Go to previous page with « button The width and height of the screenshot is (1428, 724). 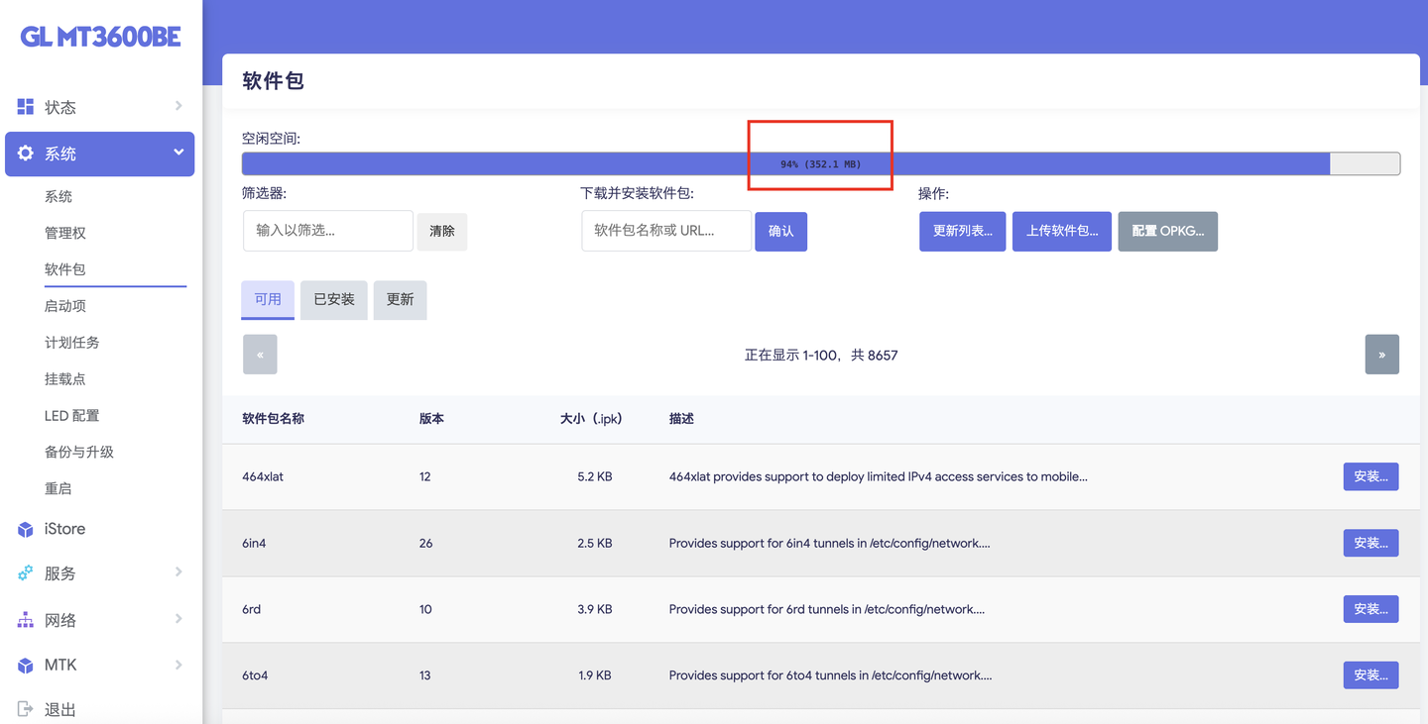pyautogui.click(x=260, y=355)
